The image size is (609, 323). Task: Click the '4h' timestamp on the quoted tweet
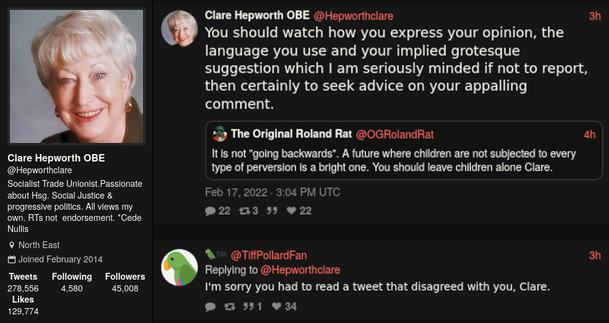(x=589, y=134)
